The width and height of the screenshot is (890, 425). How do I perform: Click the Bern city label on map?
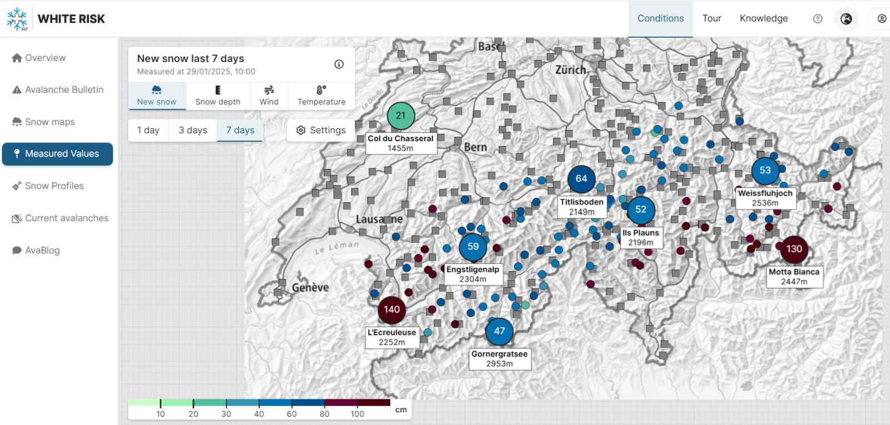click(x=475, y=147)
